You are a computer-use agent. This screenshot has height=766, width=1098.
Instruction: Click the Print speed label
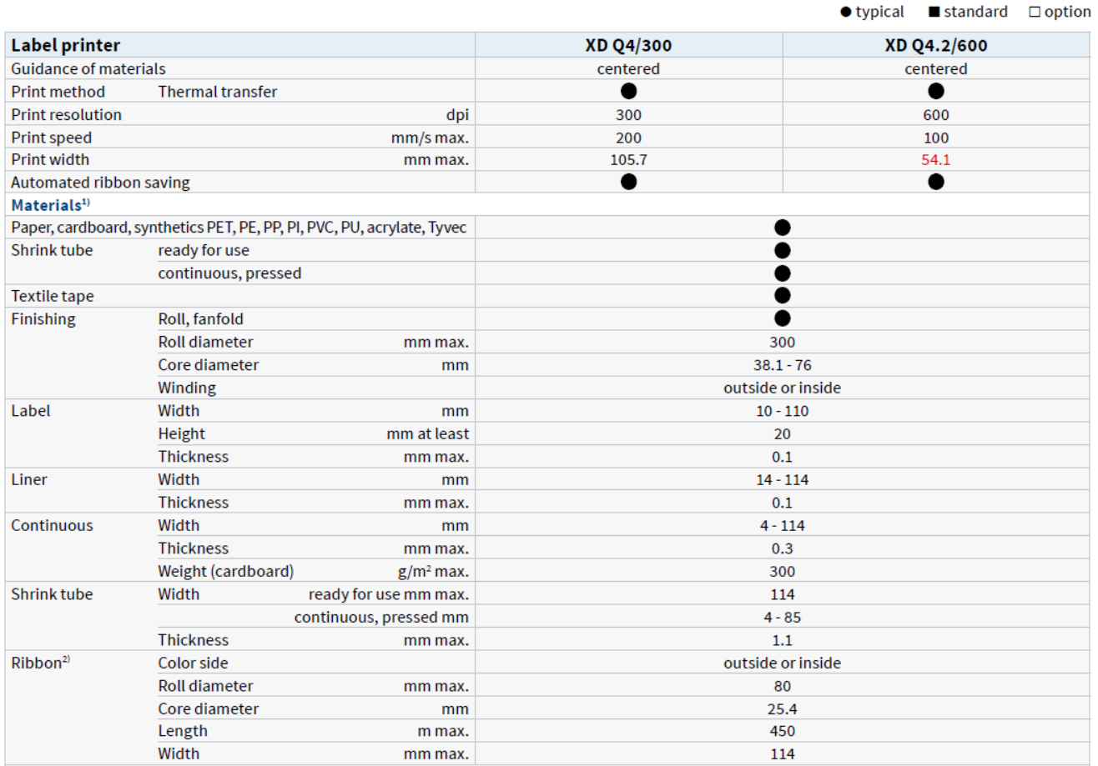tap(52, 137)
